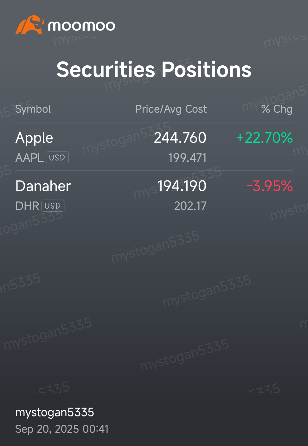
Task: Click the USD badge beside AAPL
Action: pyautogui.click(x=57, y=158)
